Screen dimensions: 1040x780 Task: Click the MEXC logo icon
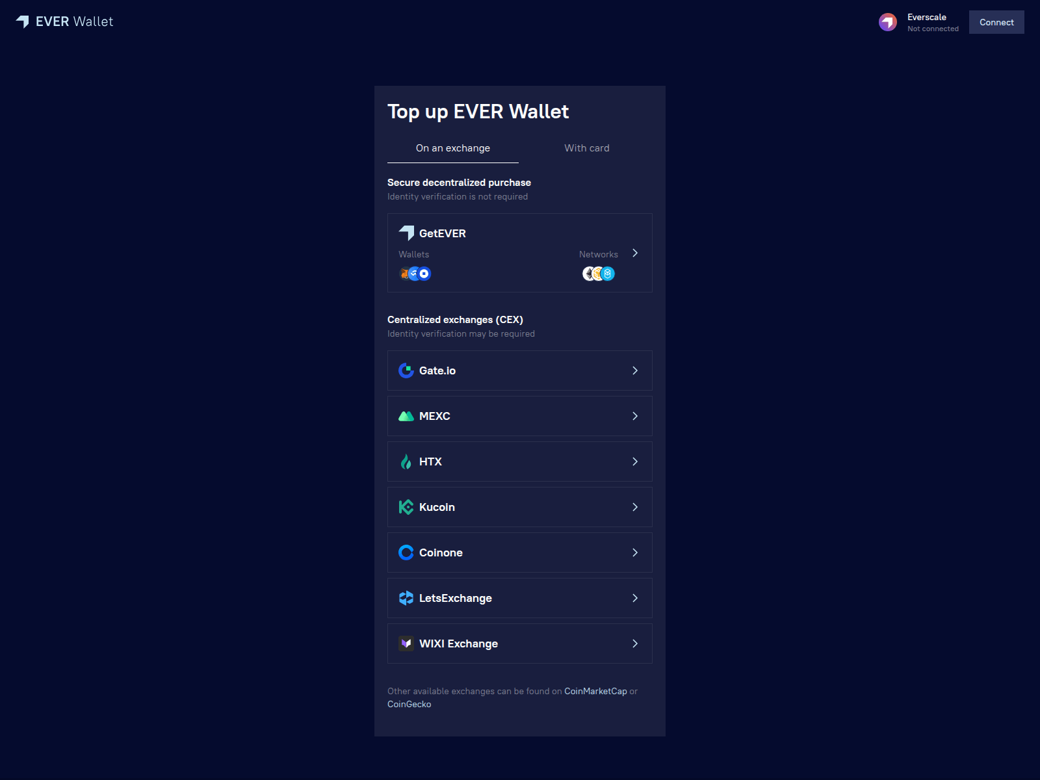(406, 416)
